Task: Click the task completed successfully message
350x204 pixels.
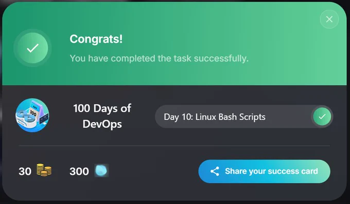Action: click(159, 58)
